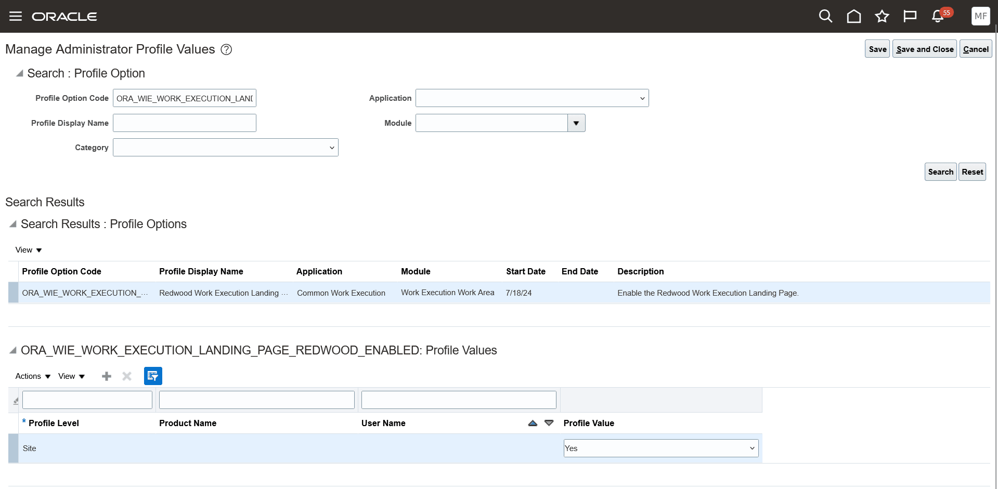Open the View menu in search results
Viewport: 998px width, 489px height.
coord(29,250)
